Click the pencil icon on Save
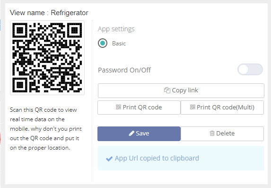 point(131,133)
